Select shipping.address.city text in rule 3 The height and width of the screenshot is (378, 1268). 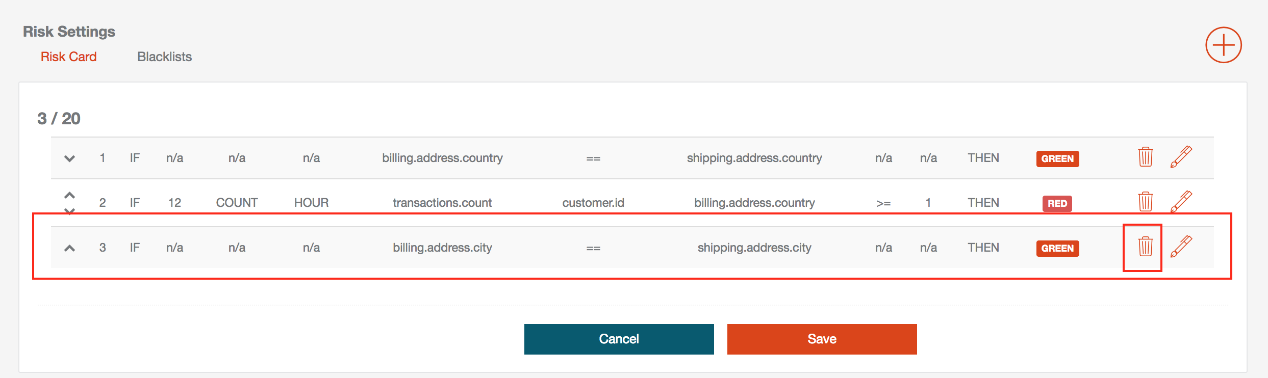tap(754, 248)
